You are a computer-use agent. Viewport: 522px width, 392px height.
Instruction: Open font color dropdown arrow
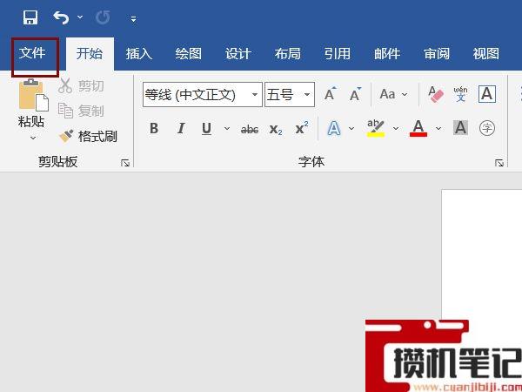[x=438, y=128]
